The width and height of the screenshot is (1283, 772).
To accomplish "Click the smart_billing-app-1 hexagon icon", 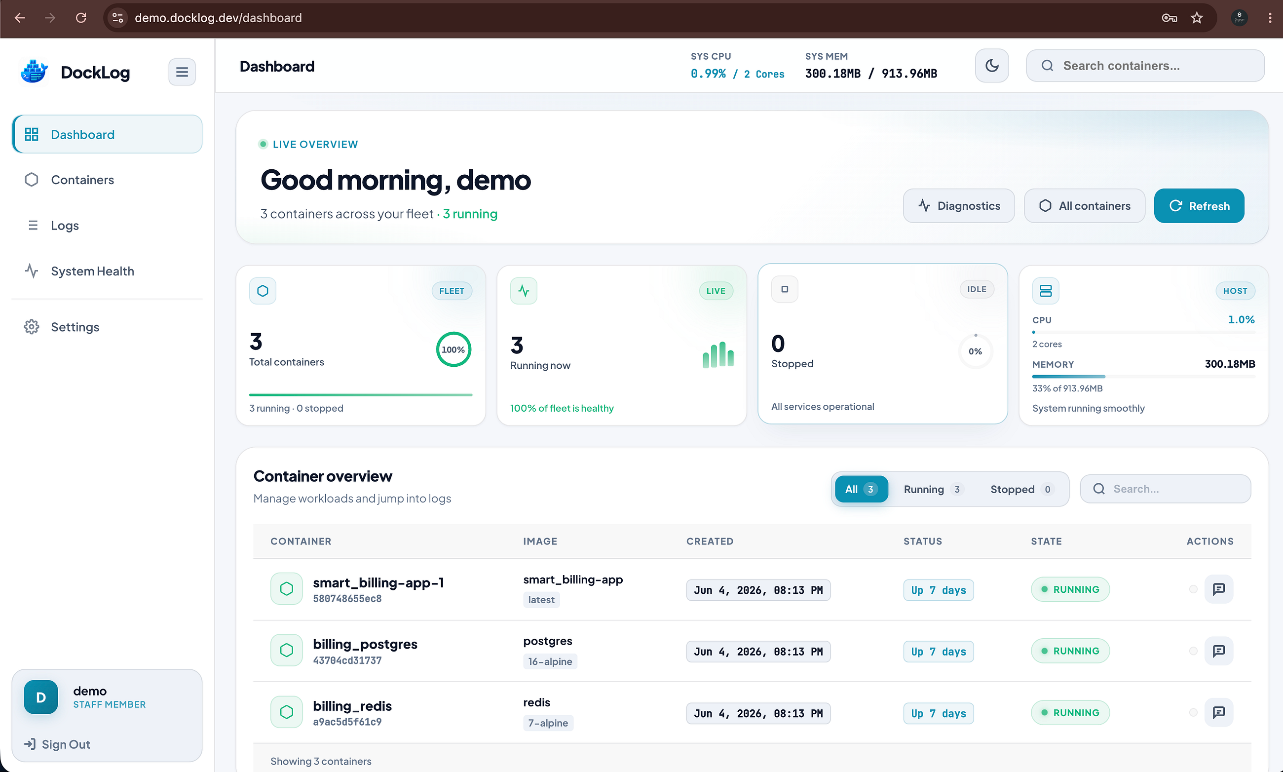I will (x=286, y=588).
